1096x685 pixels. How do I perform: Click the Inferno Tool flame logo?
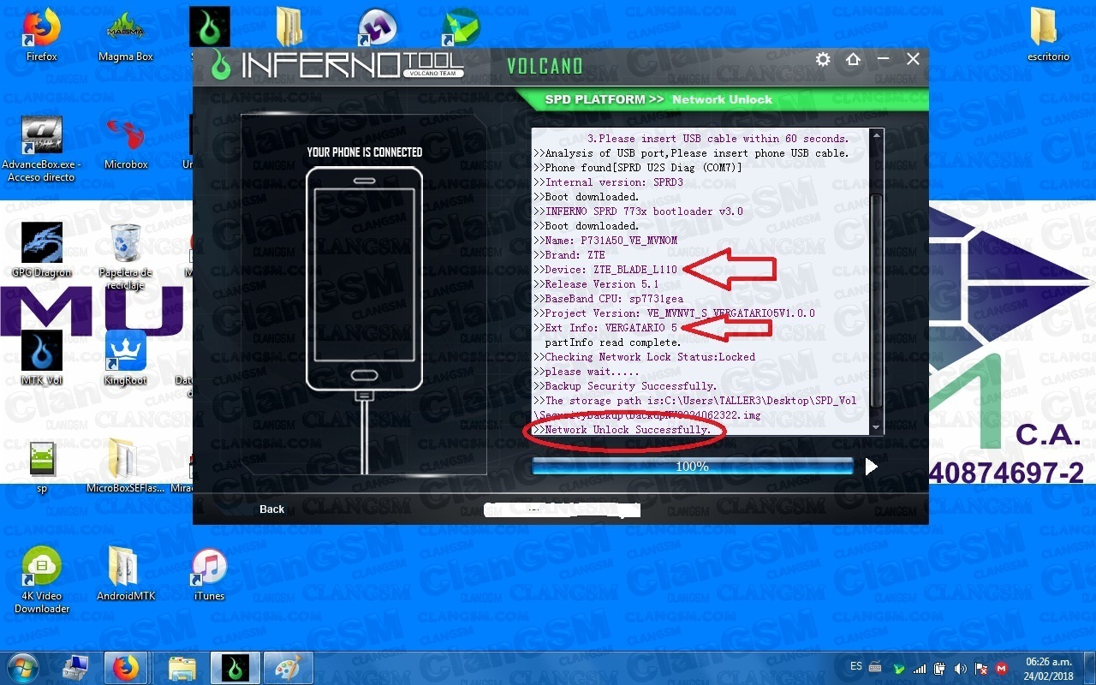point(222,64)
